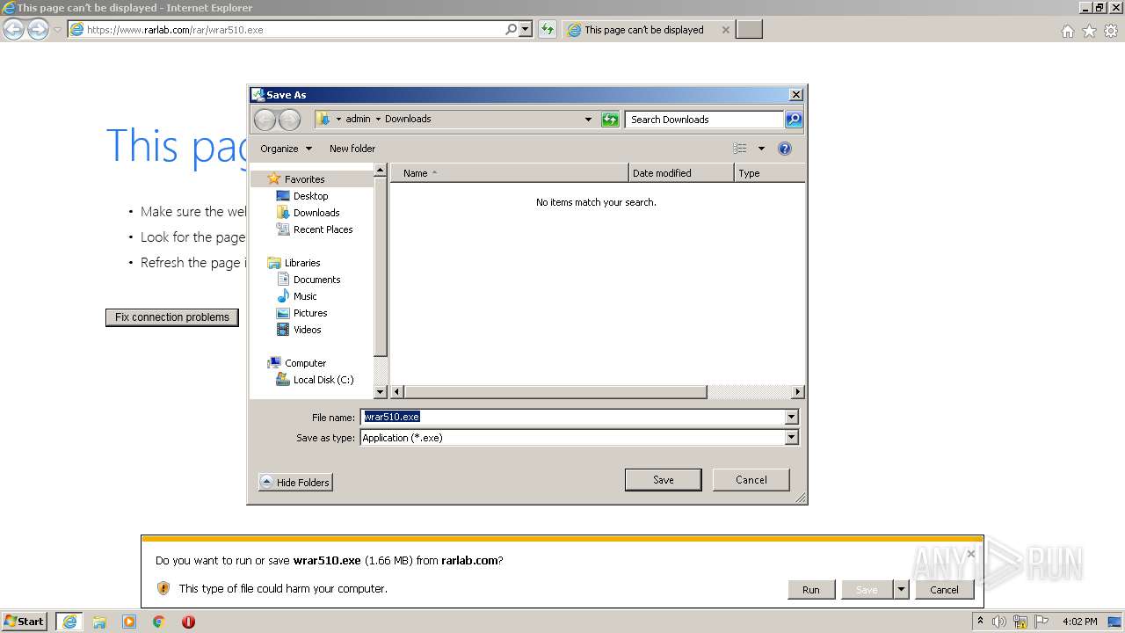Image resolution: width=1125 pixels, height=633 pixels.
Task: Click the IE refresh button
Action: [548, 29]
